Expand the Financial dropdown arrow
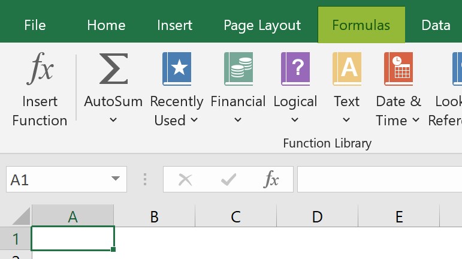 pos(238,120)
